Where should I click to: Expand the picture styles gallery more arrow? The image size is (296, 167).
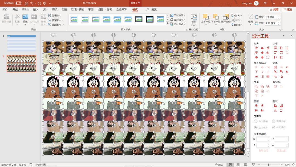167,23
